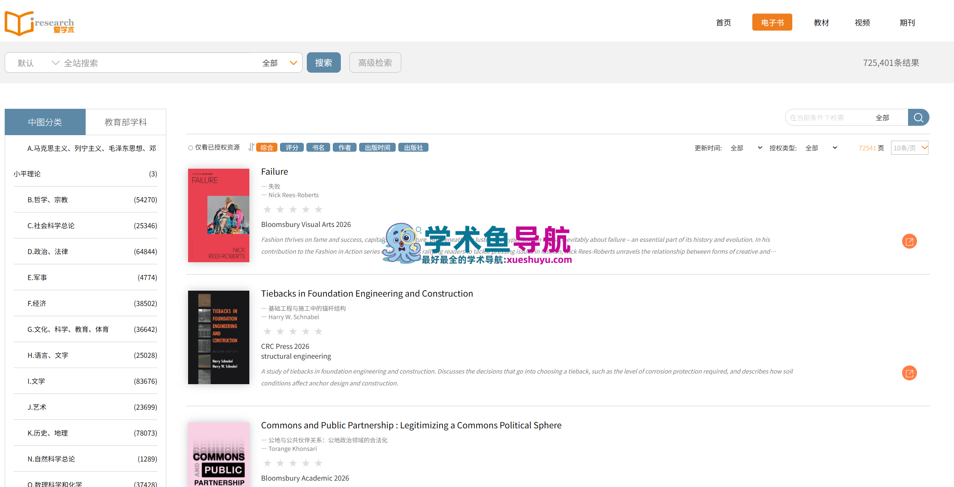Open the book titled Commons and Public Partnership
The image size is (954, 487).
[x=411, y=425]
